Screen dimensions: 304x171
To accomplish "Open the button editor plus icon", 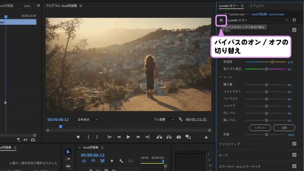I will pyautogui.click(x=206, y=137).
